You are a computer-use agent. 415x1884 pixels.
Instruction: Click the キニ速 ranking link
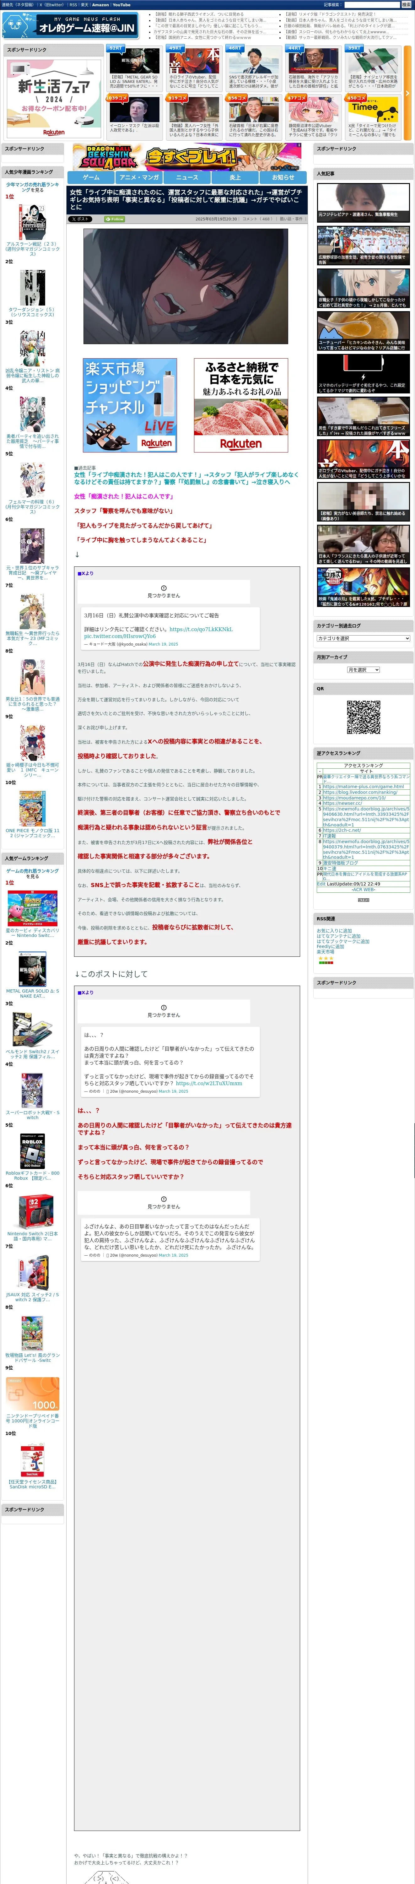click(330, 868)
